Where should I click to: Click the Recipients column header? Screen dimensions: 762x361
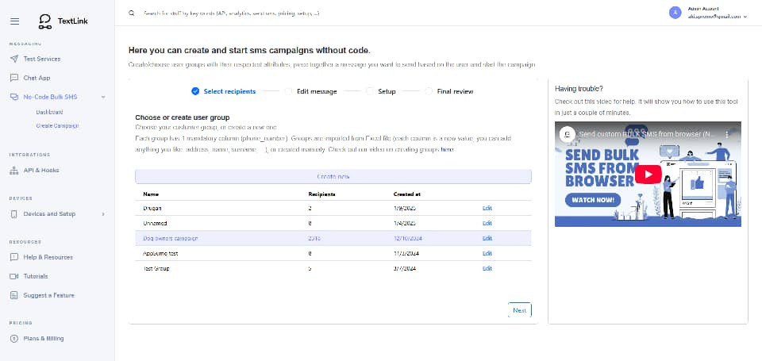[321, 194]
